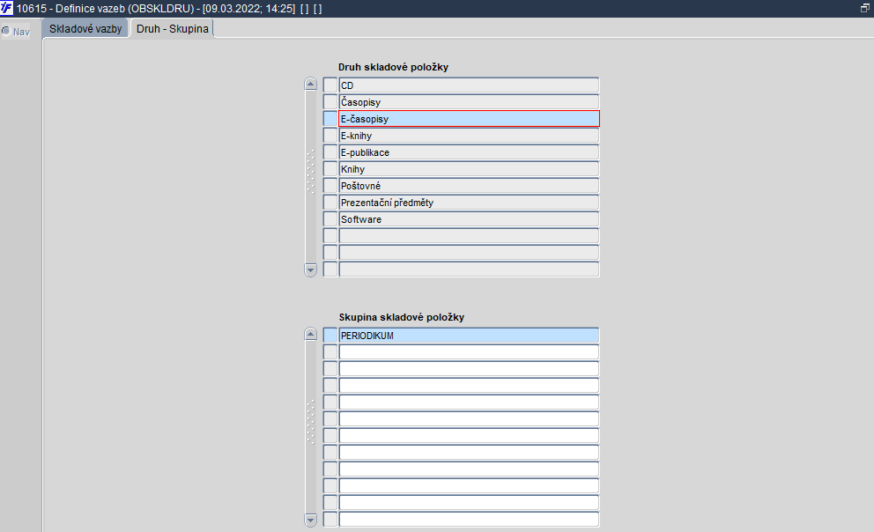Click the PERIODIKUM group field

[x=469, y=336]
